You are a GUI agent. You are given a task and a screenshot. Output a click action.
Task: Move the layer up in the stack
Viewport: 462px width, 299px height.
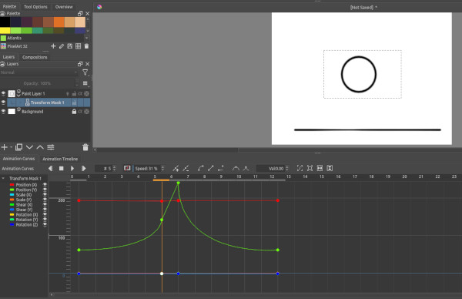tap(40, 147)
